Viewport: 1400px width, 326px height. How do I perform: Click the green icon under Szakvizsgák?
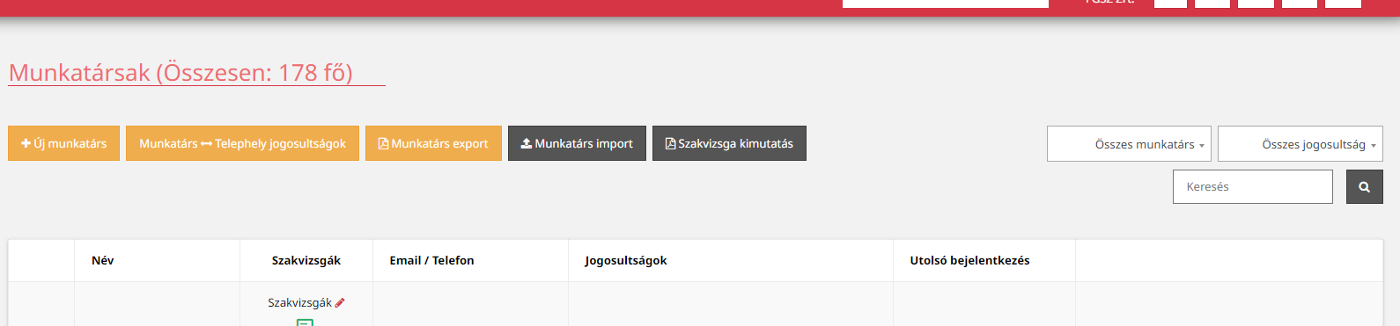click(x=305, y=322)
